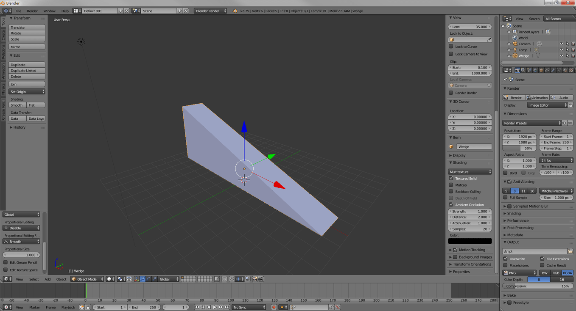Click the OpenGL render image camera icon
The width and height of the screenshot is (576, 311).
click(x=254, y=279)
